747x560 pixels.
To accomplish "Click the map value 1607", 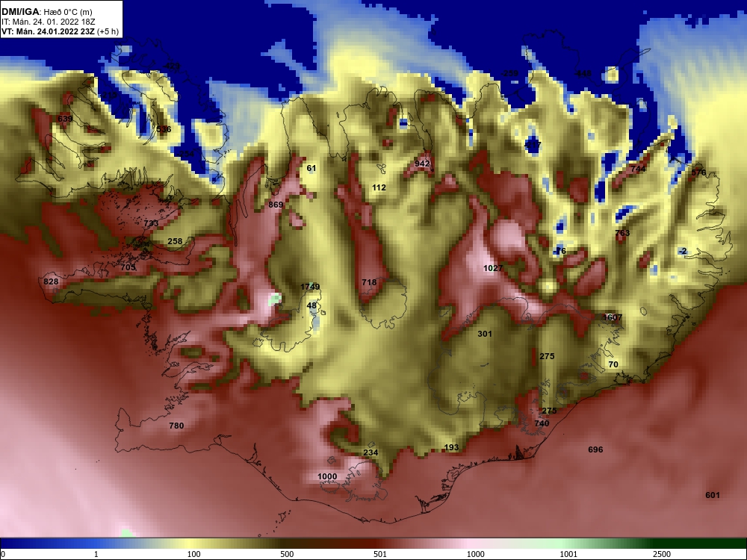I will [x=613, y=317].
